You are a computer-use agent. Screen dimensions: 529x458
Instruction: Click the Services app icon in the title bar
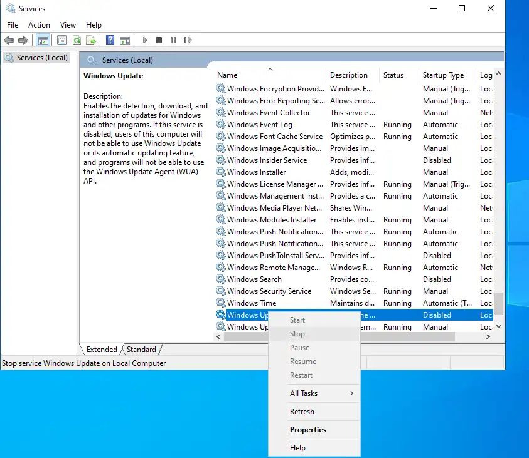pos(11,8)
